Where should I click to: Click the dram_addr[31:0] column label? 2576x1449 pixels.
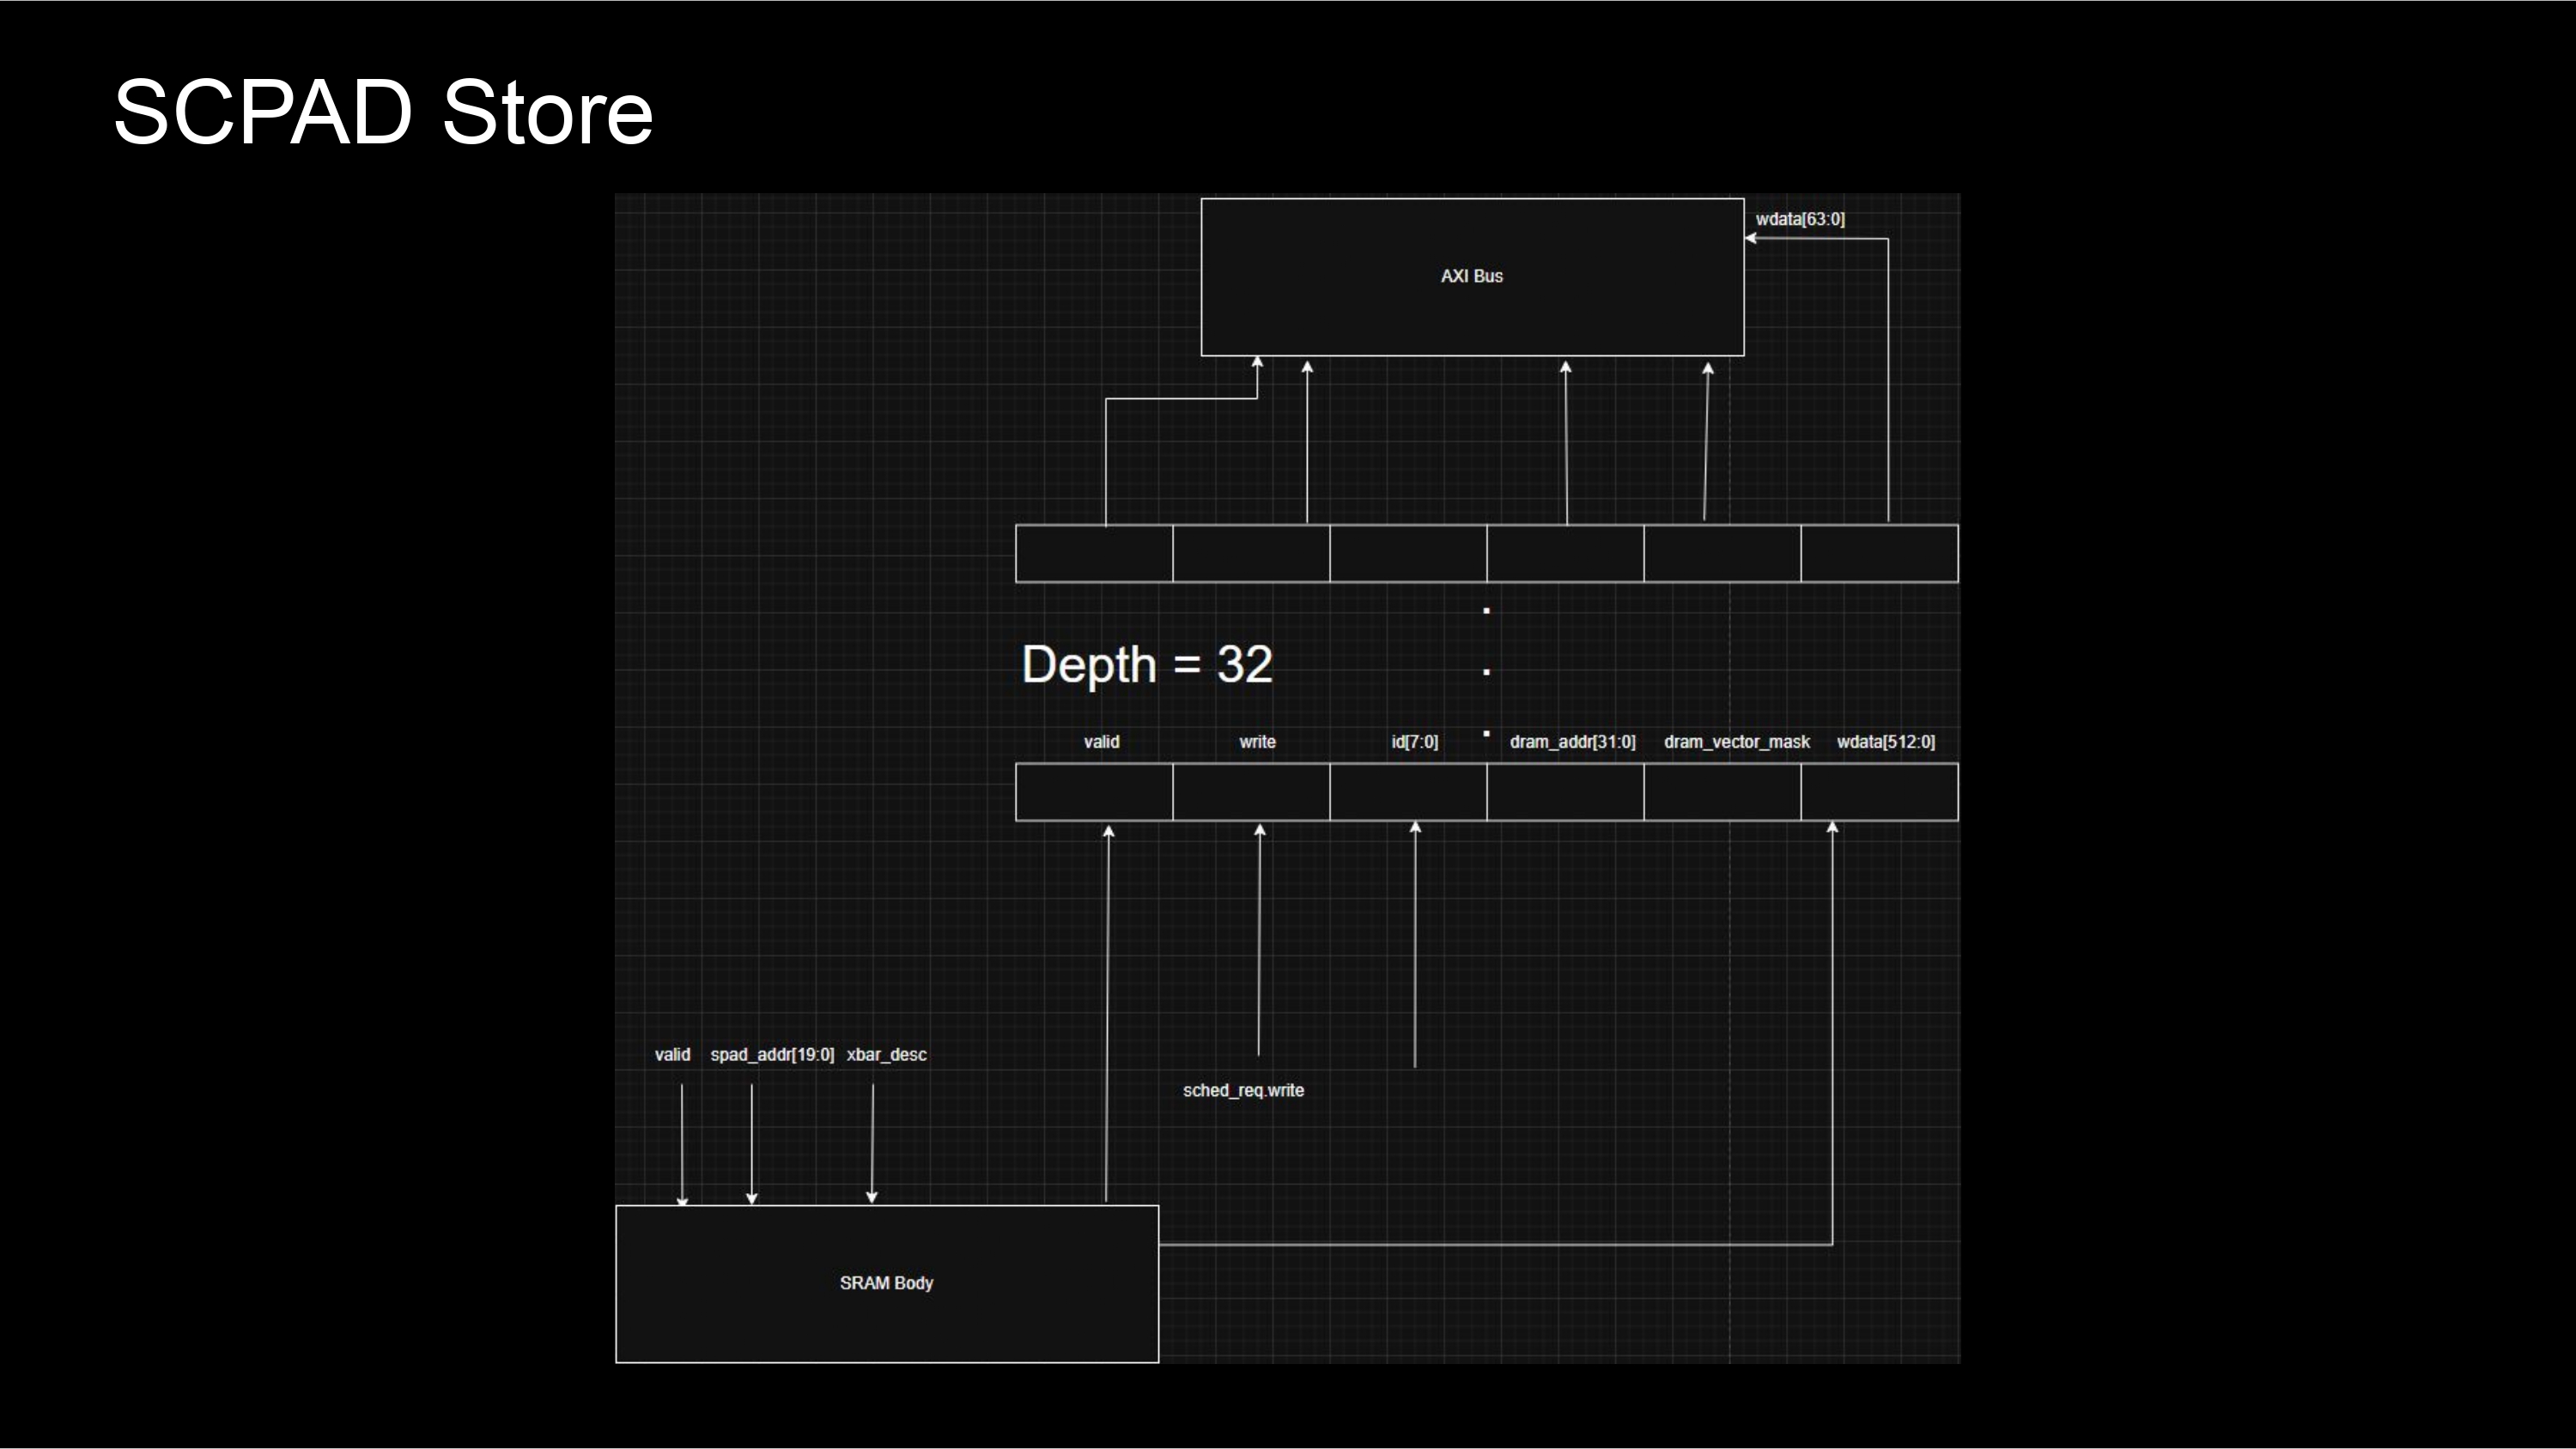(1572, 742)
